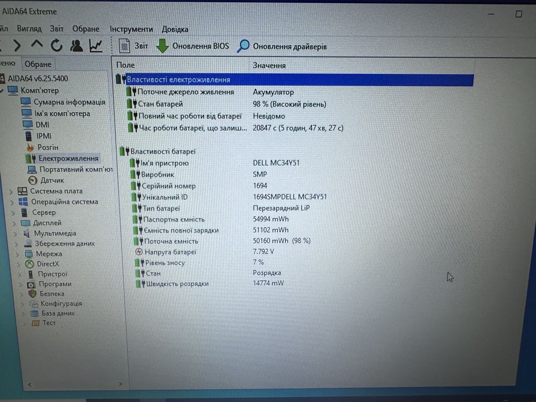Click Оновлення драйверів toolbar button

[282, 46]
